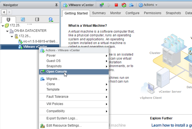This screenshot has height=129, width=192.
Task: Switch to the Snapshots tab
Action: click(x=173, y=13)
